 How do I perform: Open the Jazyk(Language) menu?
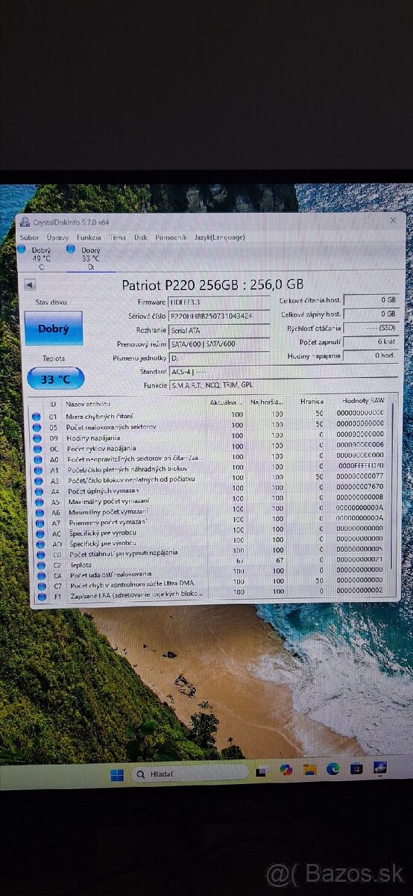point(219,237)
